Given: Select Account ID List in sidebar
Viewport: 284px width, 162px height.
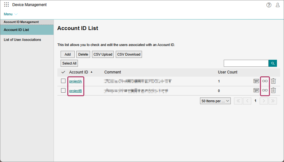Looking at the screenshot, I should [x=16, y=30].
